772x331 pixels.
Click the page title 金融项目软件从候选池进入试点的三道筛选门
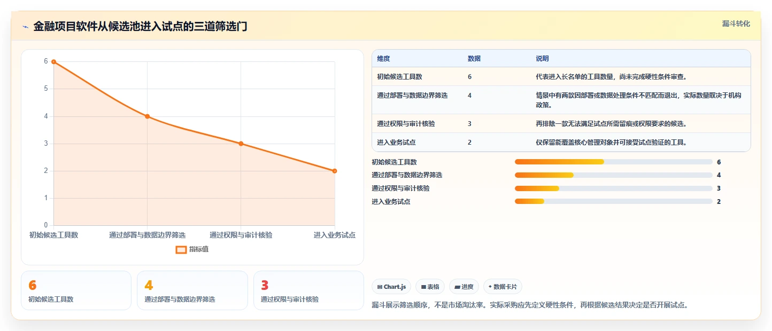pos(140,26)
